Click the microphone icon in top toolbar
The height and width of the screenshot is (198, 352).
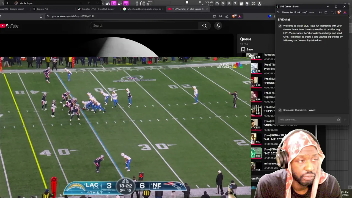(x=229, y=4)
